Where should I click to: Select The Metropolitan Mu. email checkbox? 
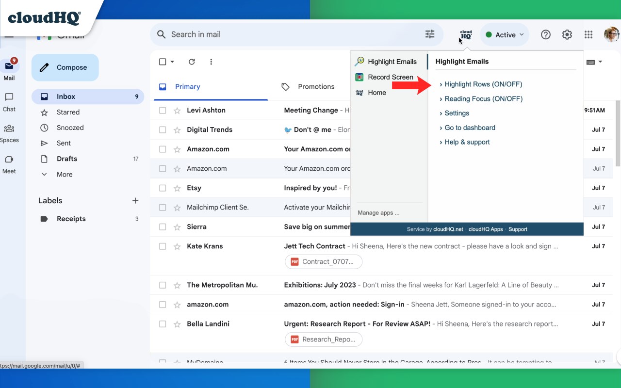coord(163,285)
